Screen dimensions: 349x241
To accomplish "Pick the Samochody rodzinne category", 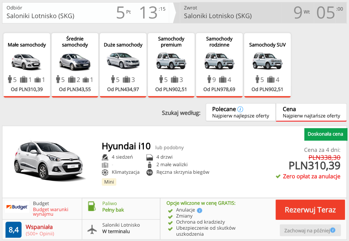I will pyautogui.click(x=219, y=65).
